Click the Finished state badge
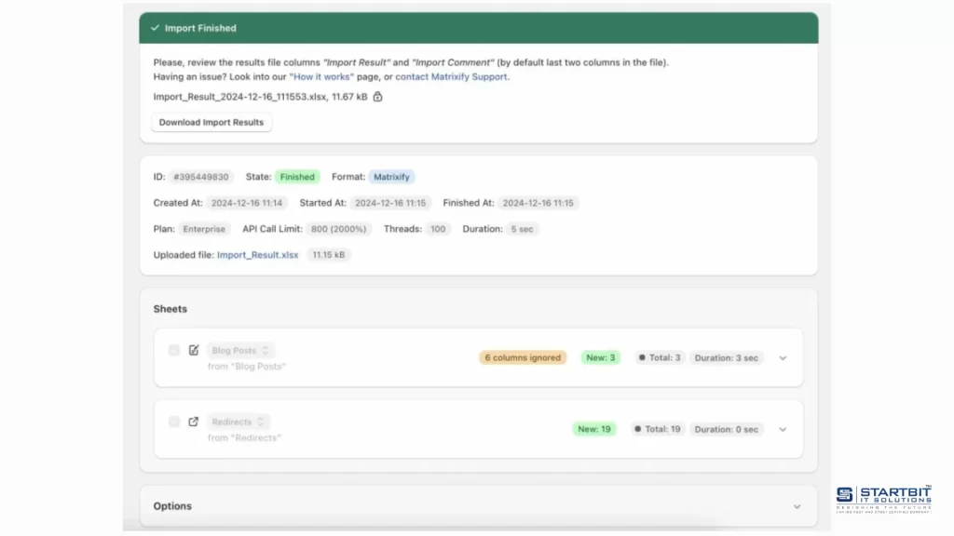 (297, 176)
